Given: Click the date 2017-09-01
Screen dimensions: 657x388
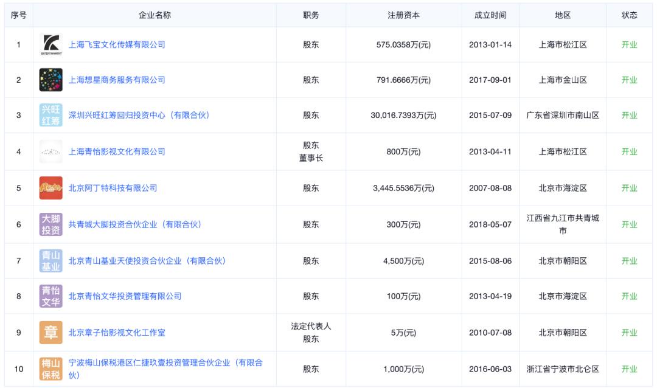Looking at the screenshot, I should (x=490, y=80).
